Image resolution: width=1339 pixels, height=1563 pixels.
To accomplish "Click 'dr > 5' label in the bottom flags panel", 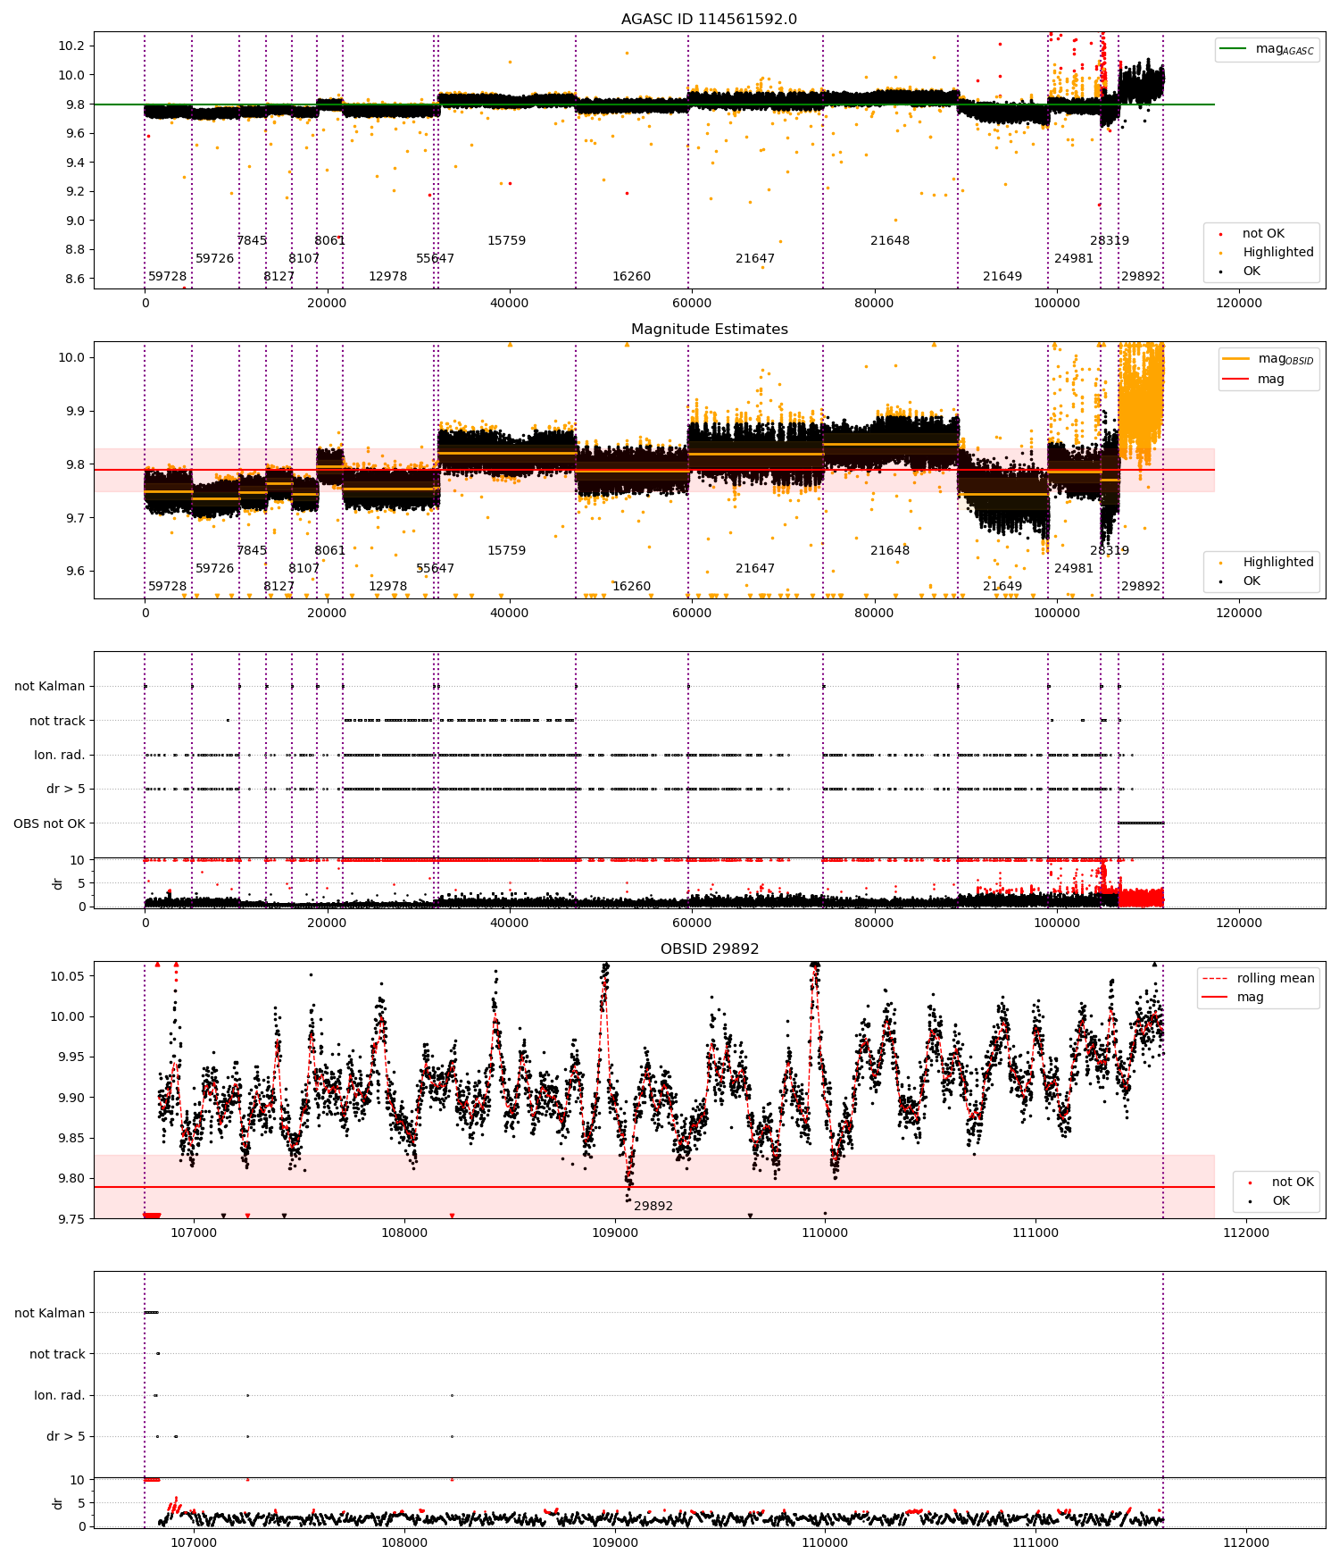I will coord(65,1437).
